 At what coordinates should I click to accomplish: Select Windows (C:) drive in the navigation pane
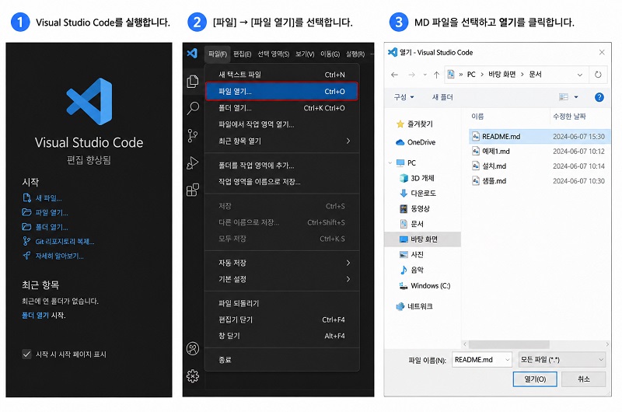tap(425, 285)
